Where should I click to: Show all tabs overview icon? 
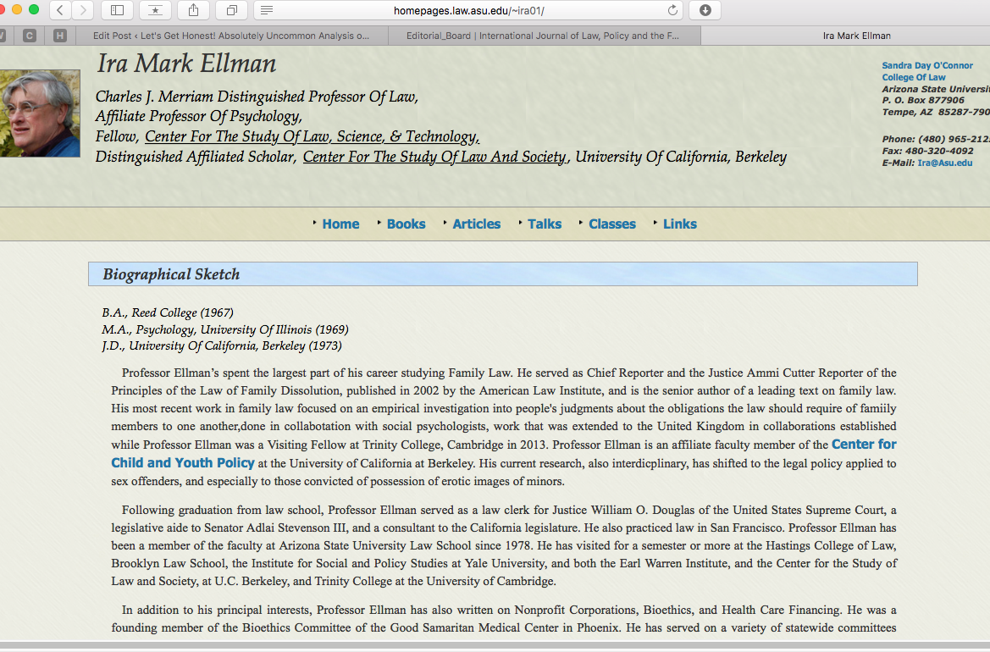pos(231,10)
